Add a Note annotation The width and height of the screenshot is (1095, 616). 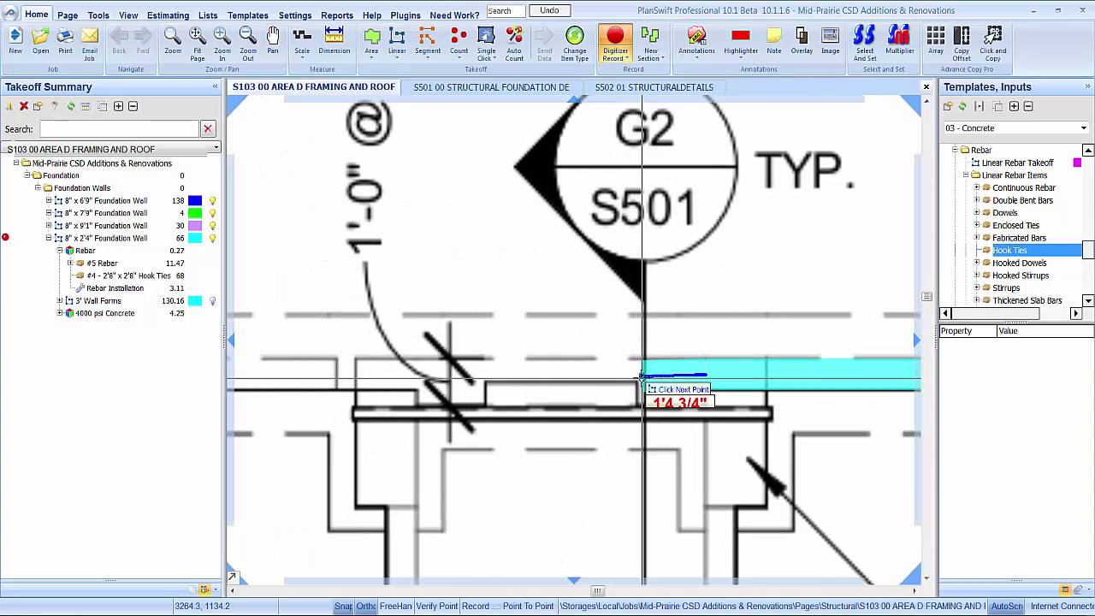(774, 40)
